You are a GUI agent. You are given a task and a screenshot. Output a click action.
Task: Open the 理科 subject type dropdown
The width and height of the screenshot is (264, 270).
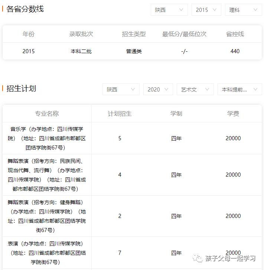click(x=243, y=10)
